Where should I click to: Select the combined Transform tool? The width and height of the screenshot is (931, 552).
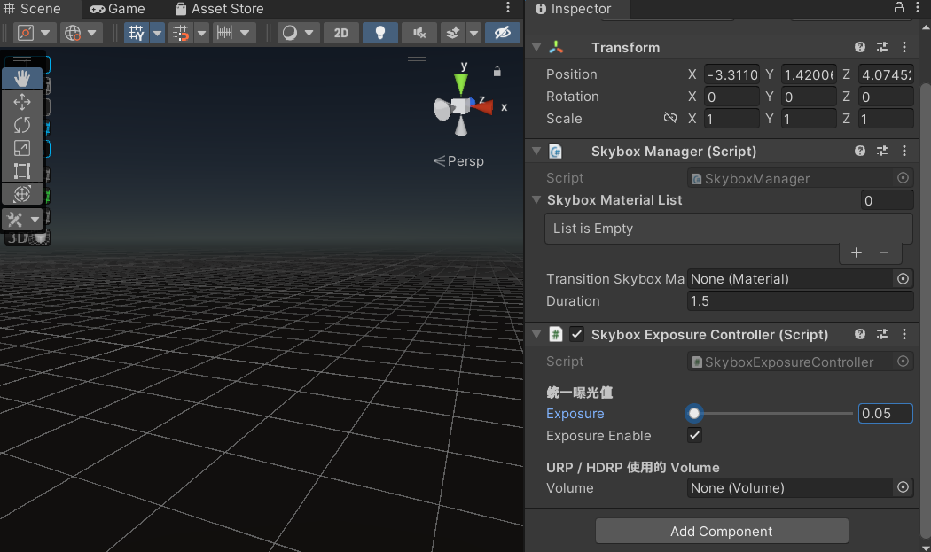(22, 194)
